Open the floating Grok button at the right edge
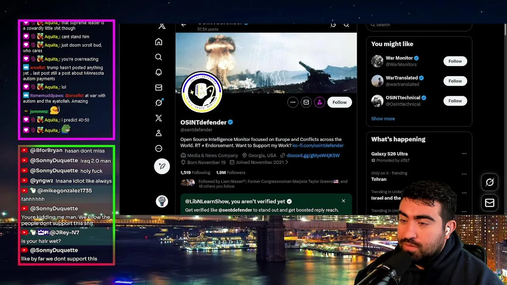This screenshot has width=507, height=285. [x=490, y=182]
